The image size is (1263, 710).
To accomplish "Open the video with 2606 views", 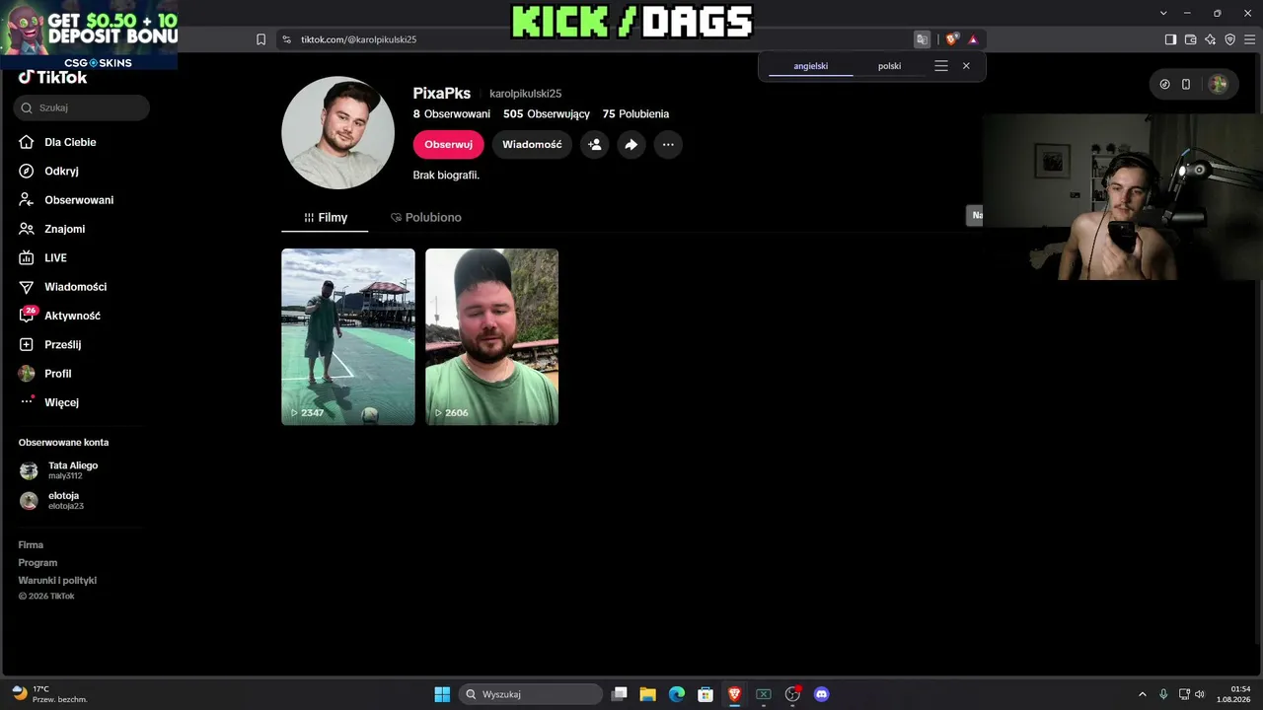I will click(491, 336).
